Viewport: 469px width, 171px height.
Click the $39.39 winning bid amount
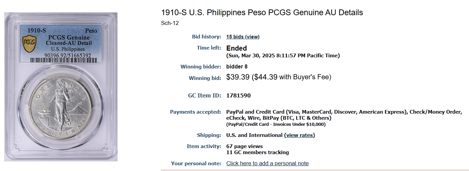click(x=238, y=77)
